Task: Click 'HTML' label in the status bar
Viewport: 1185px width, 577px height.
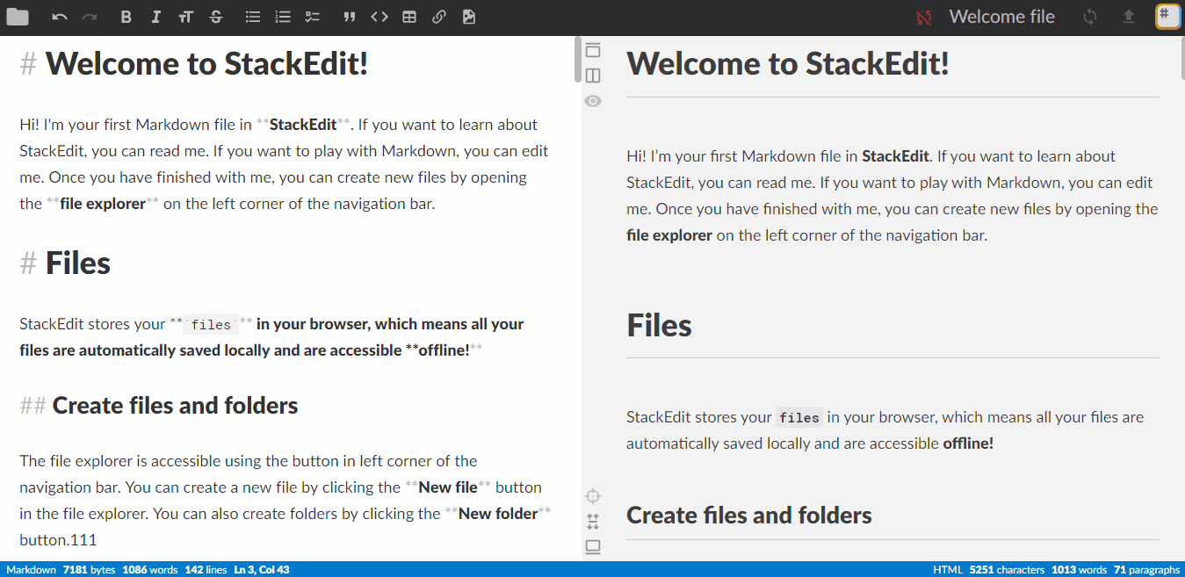Action: tap(948, 570)
